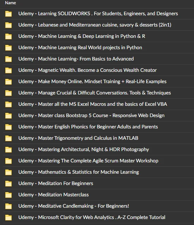Open 'Udemy - Learning SOLIDWORKS . For Students, Engineers, and Designers'
The image size is (194, 225).
coord(98,14)
